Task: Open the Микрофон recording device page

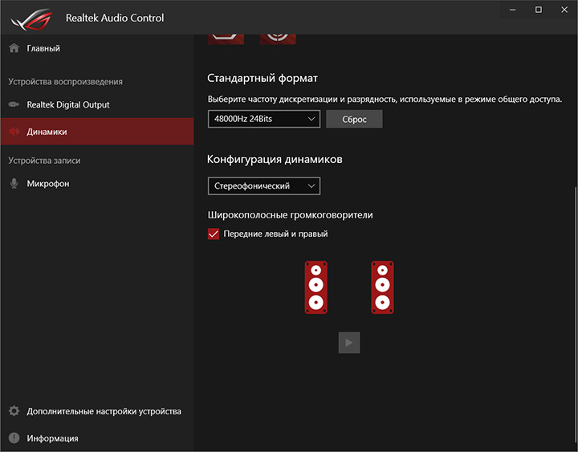Action: coord(48,183)
